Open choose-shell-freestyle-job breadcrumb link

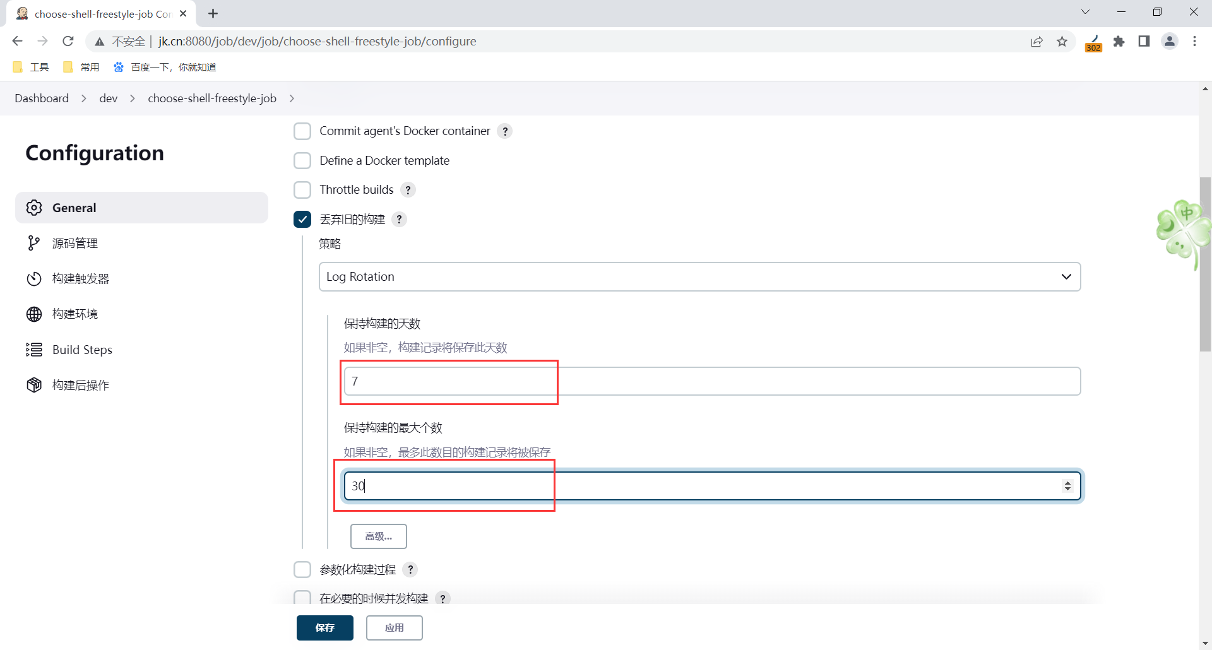point(212,98)
